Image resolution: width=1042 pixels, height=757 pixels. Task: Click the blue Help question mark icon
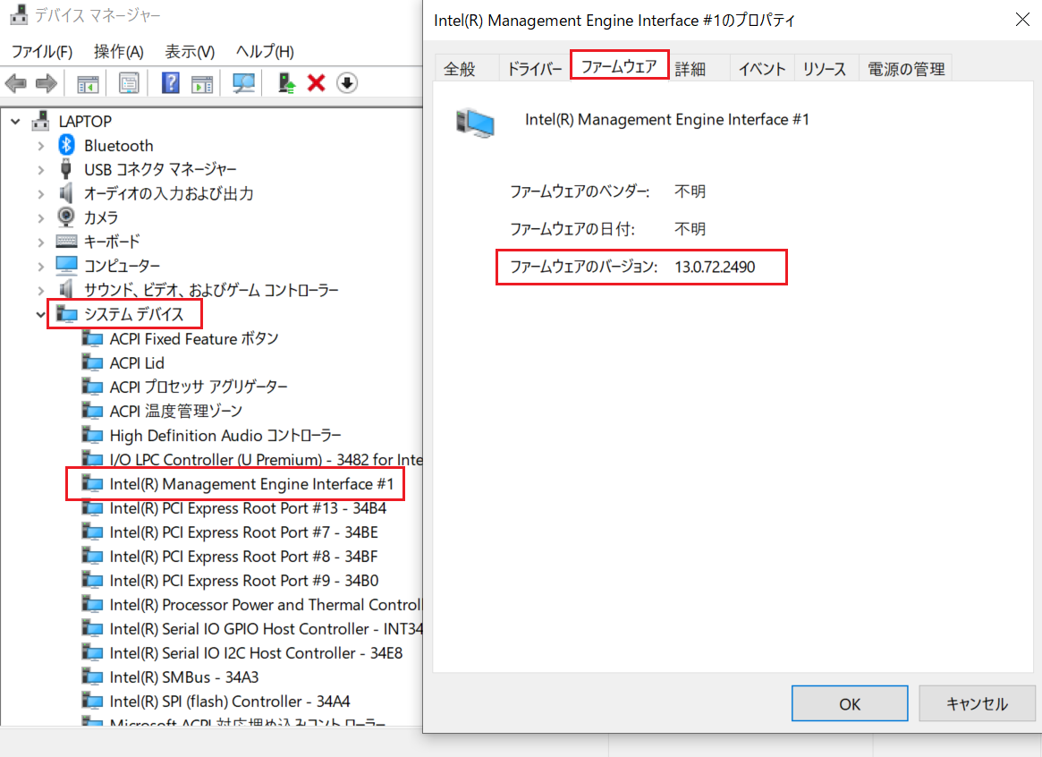coord(171,83)
